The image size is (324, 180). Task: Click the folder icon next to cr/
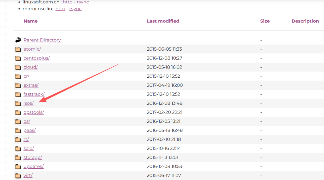(x=18, y=76)
